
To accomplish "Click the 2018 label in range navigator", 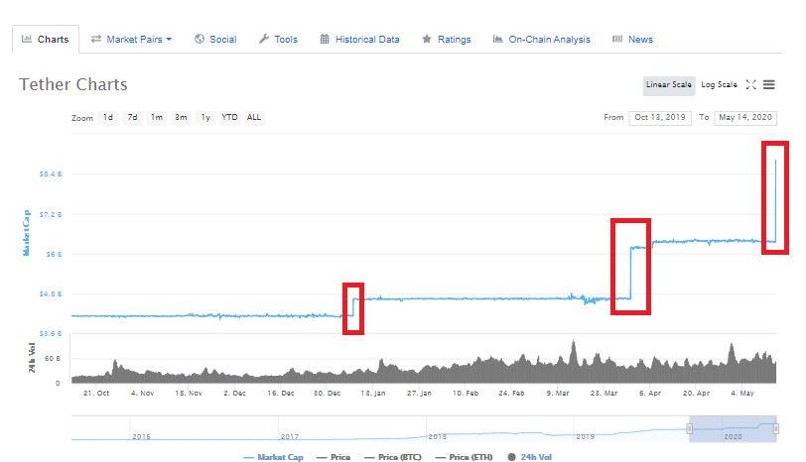I will click(x=438, y=437).
